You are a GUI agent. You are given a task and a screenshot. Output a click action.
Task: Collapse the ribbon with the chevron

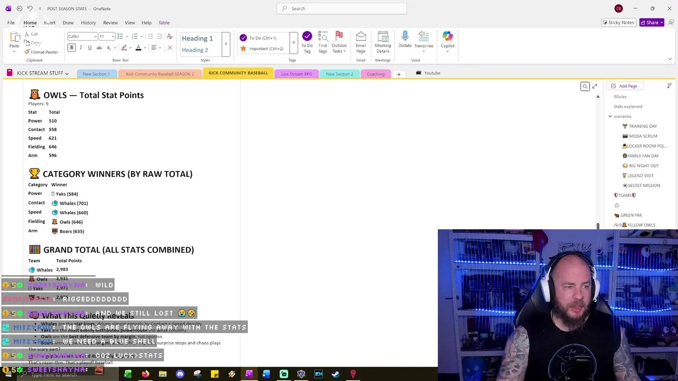pos(670,59)
